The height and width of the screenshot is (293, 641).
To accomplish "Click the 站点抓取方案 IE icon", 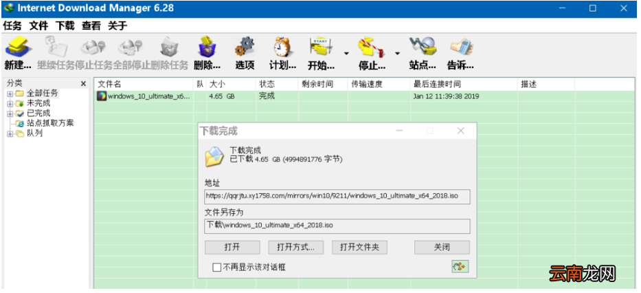I will [20, 123].
